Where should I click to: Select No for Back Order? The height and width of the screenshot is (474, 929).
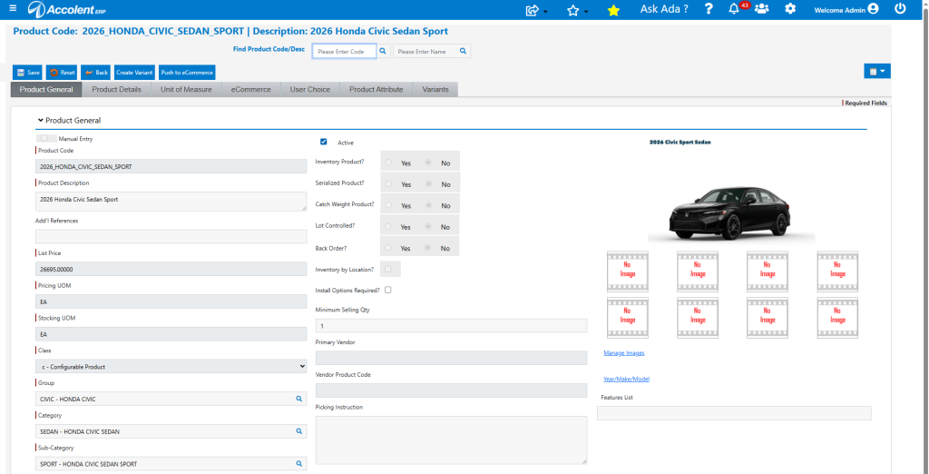(x=428, y=248)
